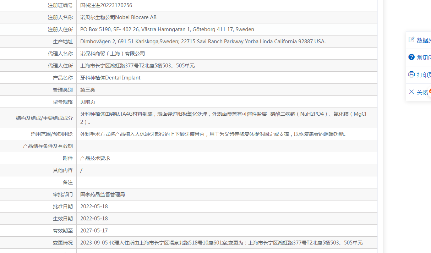Click the 打印 page link

tap(424, 75)
